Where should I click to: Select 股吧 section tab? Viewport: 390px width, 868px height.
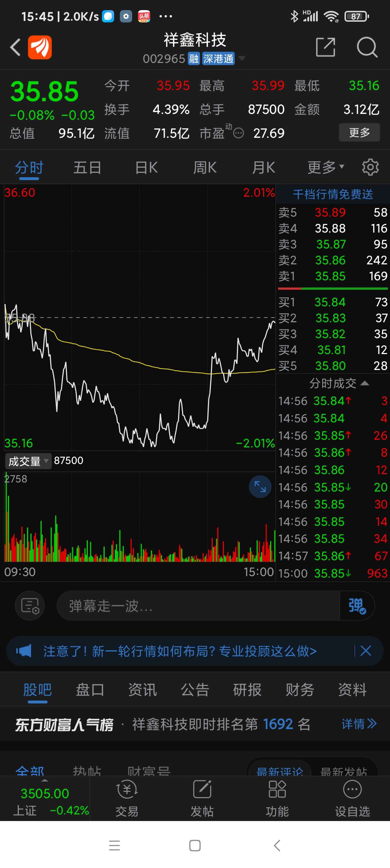point(38,690)
